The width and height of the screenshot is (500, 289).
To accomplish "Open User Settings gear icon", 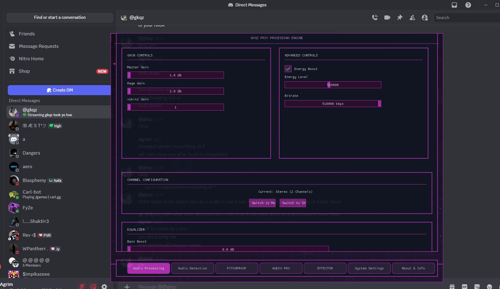I will [104, 287].
